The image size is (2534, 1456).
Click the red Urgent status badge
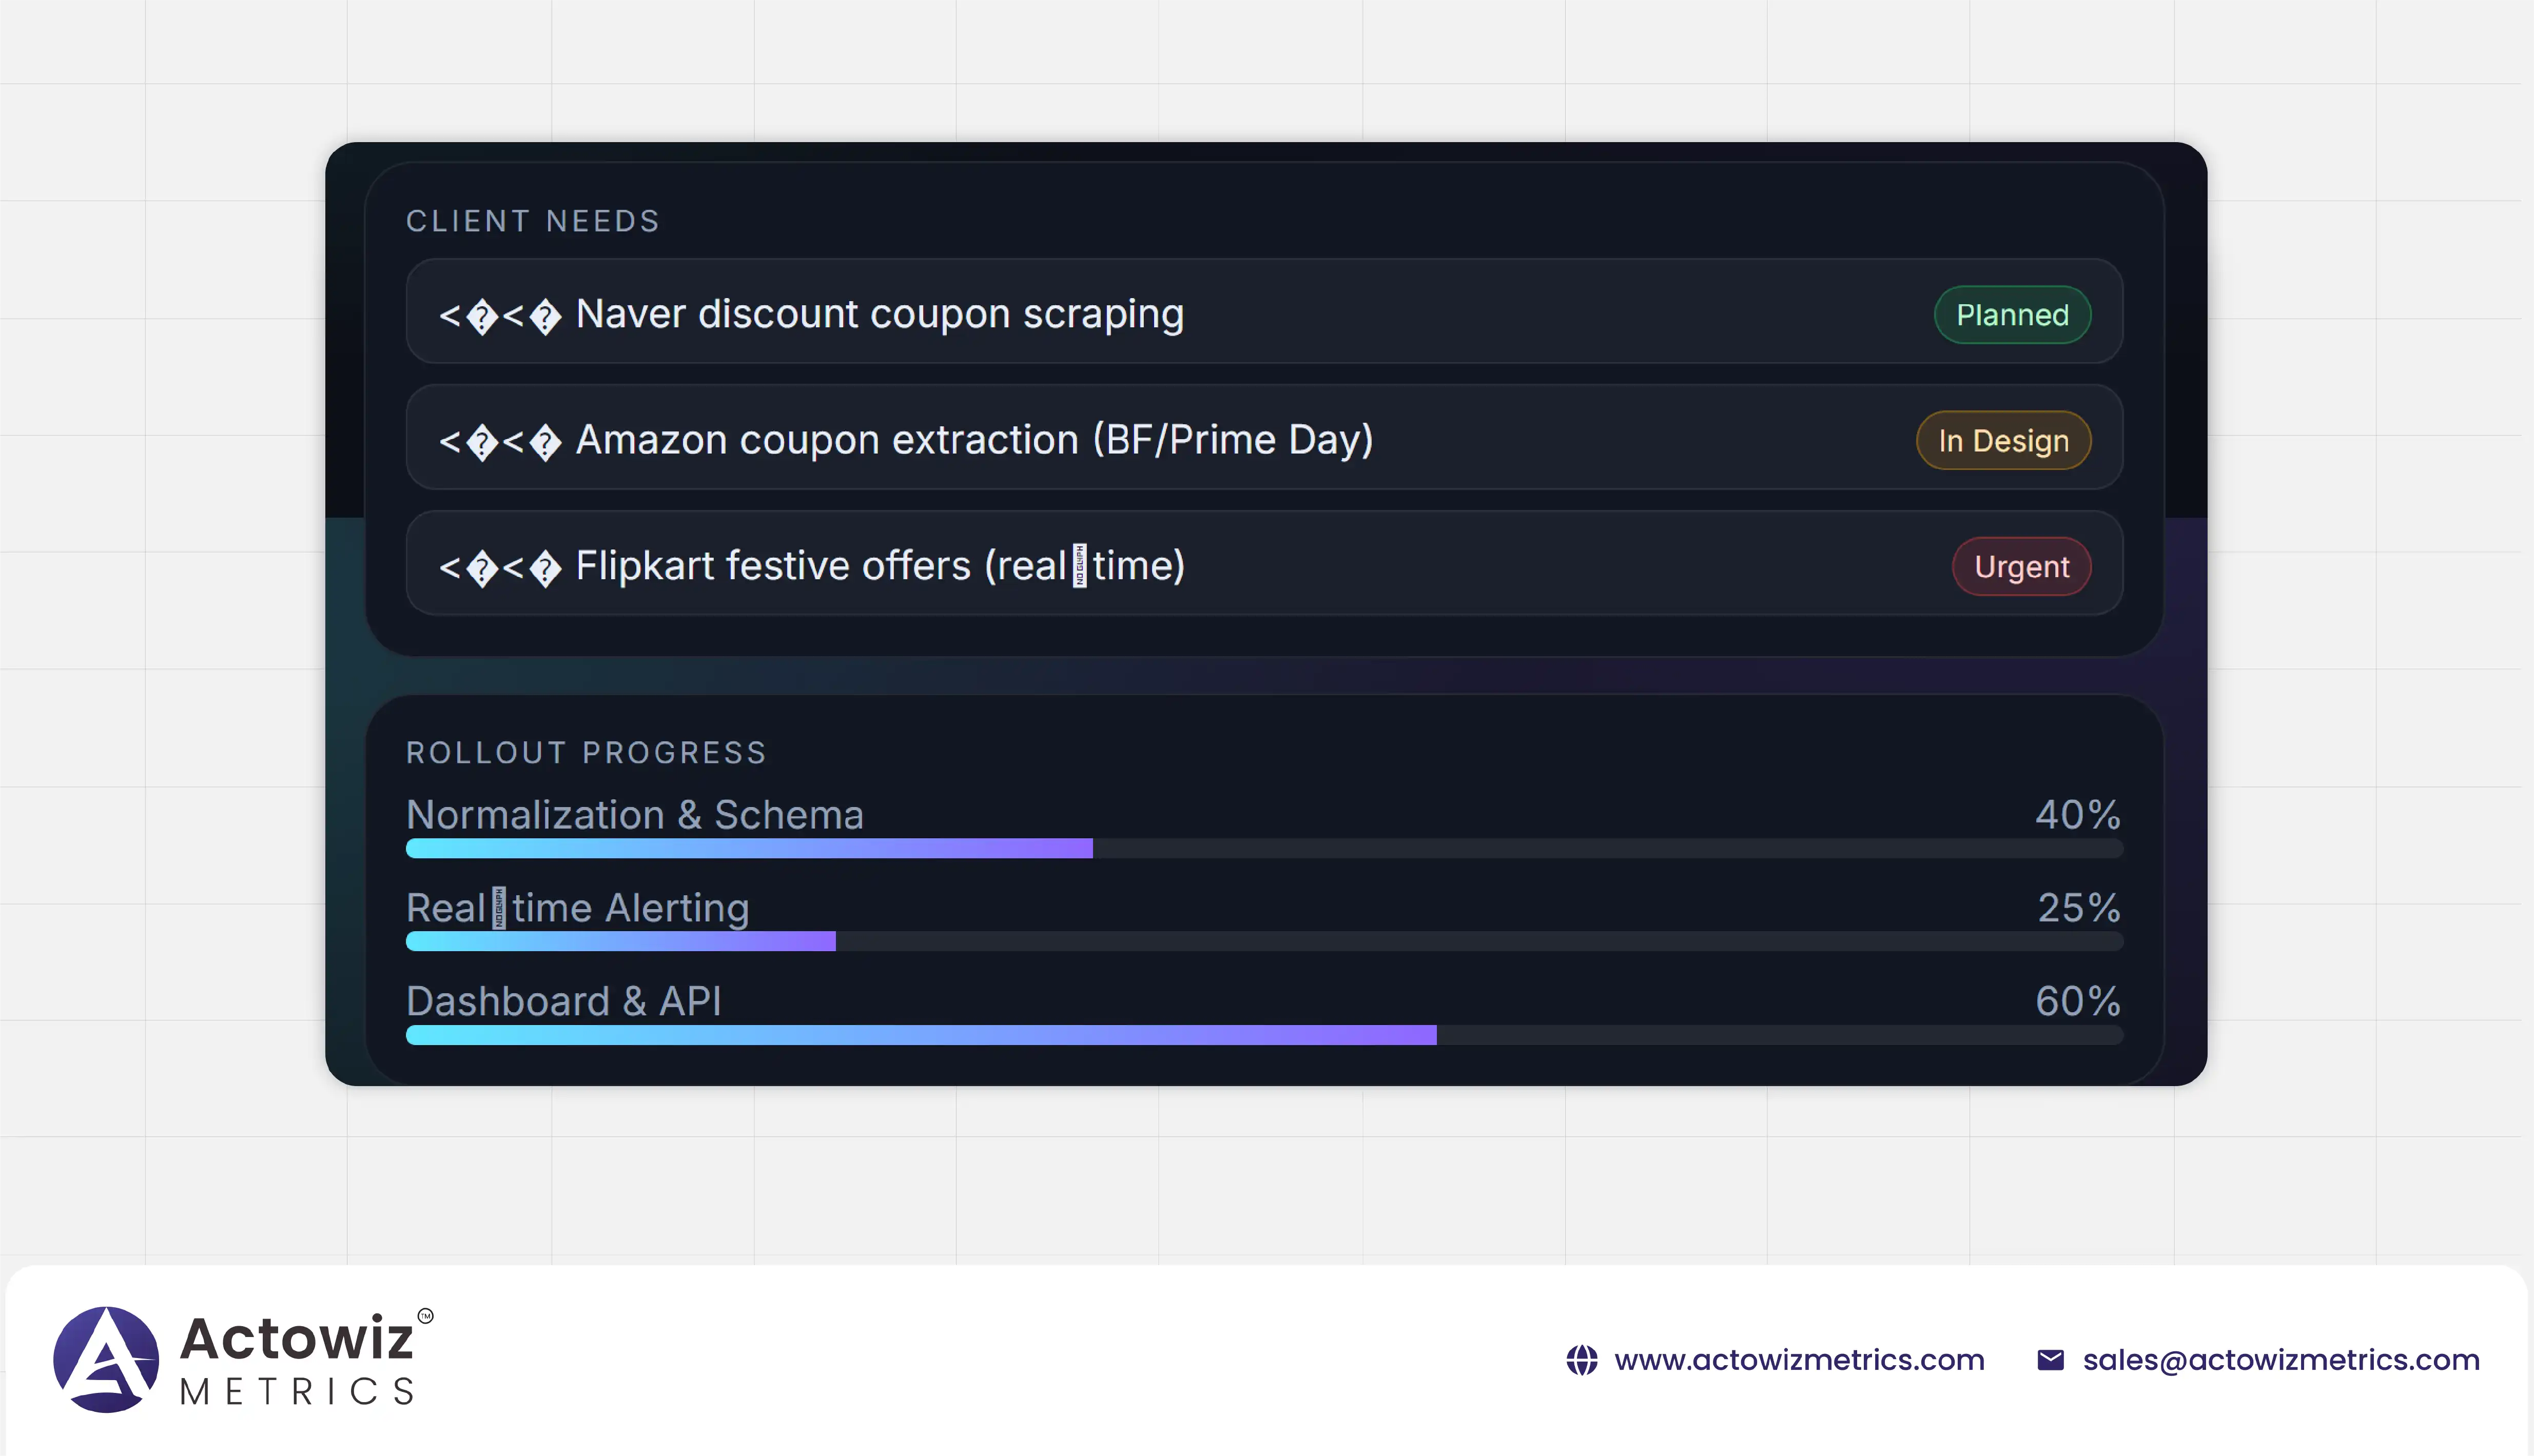coord(2021,567)
